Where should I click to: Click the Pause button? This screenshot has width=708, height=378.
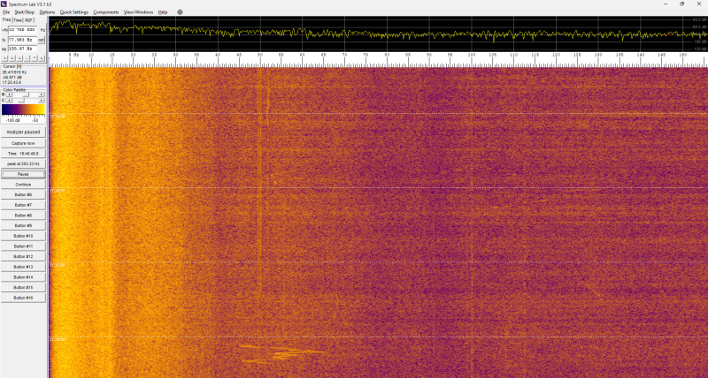(x=24, y=174)
